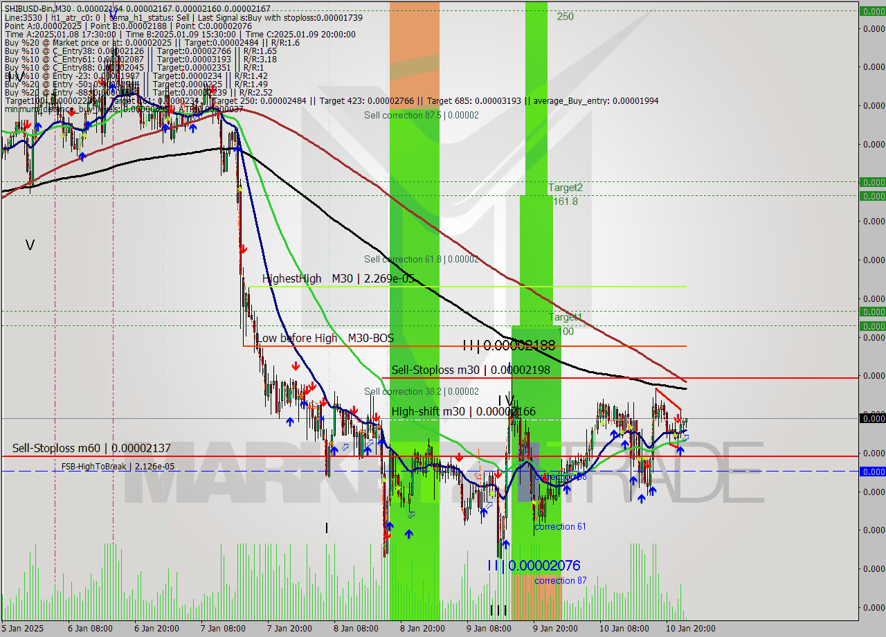Click the '10 Jan 08:00' time label
Image resolution: width=886 pixels, height=637 pixels.
(x=624, y=629)
